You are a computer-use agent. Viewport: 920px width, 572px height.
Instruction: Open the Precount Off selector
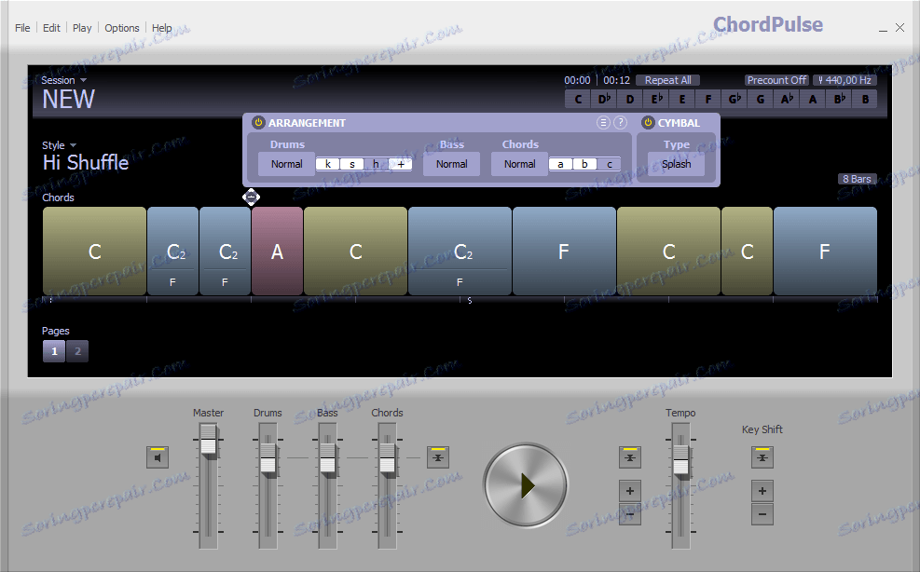776,80
